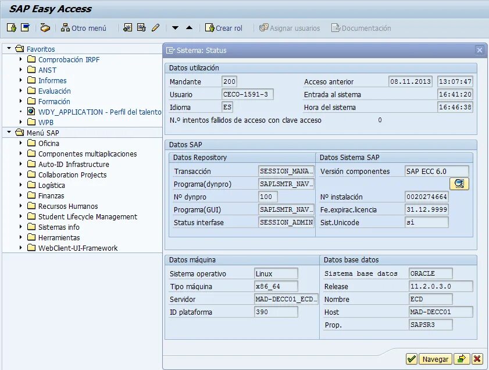Expand the WPB folder arrow
This screenshot has width=489, height=370.
click(20, 122)
